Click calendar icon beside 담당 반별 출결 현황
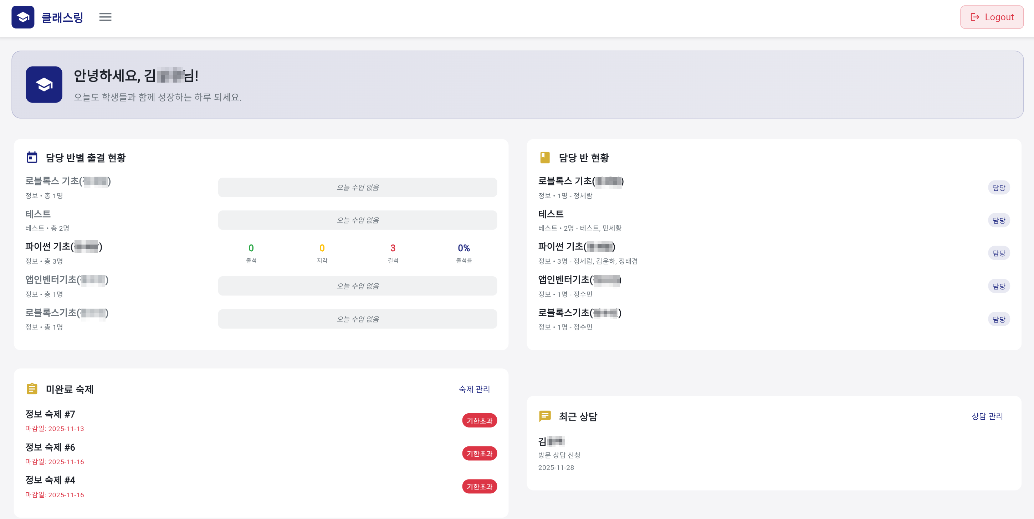Screen dimensions: 1034x519 (x=32, y=157)
